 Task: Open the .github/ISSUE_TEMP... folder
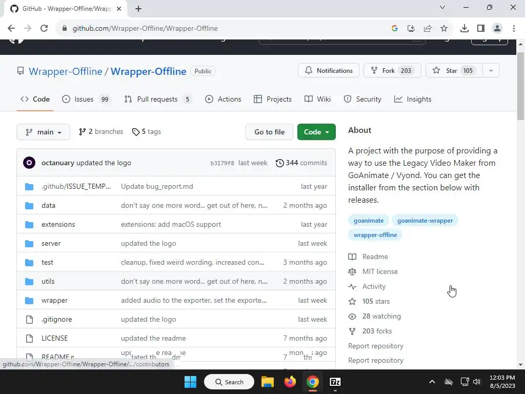click(76, 186)
